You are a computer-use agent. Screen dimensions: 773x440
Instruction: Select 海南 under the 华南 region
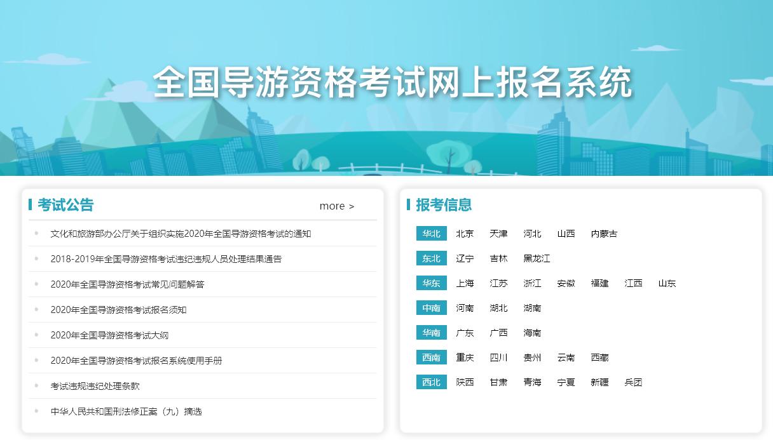click(x=532, y=333)
